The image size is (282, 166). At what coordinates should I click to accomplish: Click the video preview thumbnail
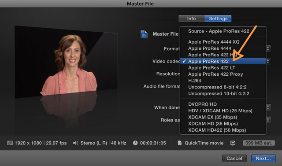66,62
